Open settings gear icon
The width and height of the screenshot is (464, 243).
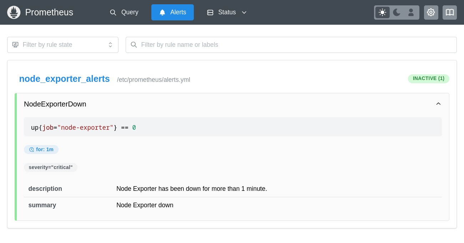[x=431, y=13]
